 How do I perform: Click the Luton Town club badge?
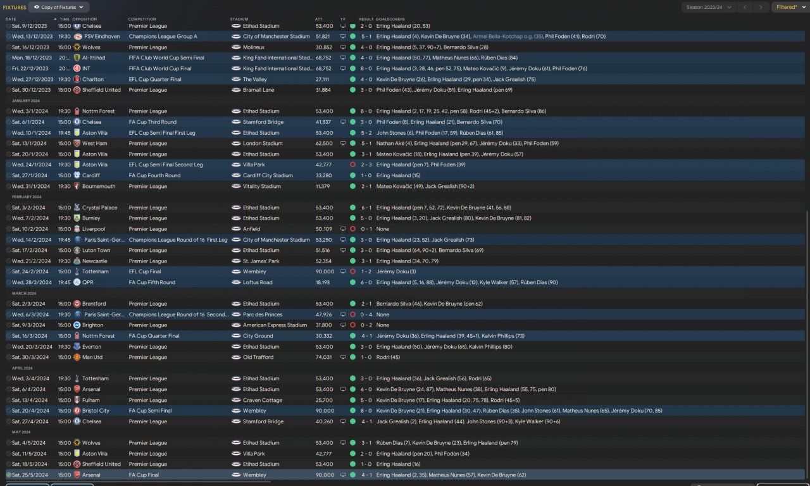[x=77, y=251]
